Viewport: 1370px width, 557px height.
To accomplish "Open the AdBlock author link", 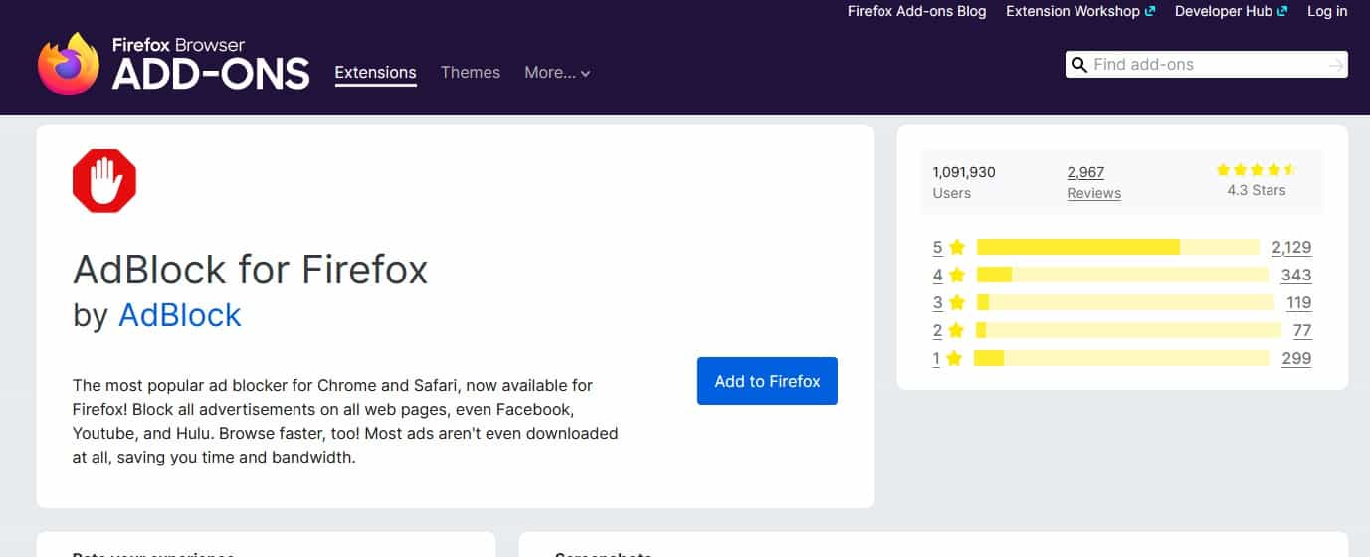I will pos(179,315).
